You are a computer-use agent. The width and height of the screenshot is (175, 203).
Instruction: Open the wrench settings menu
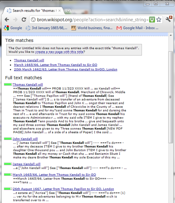(x=169, y=19)
